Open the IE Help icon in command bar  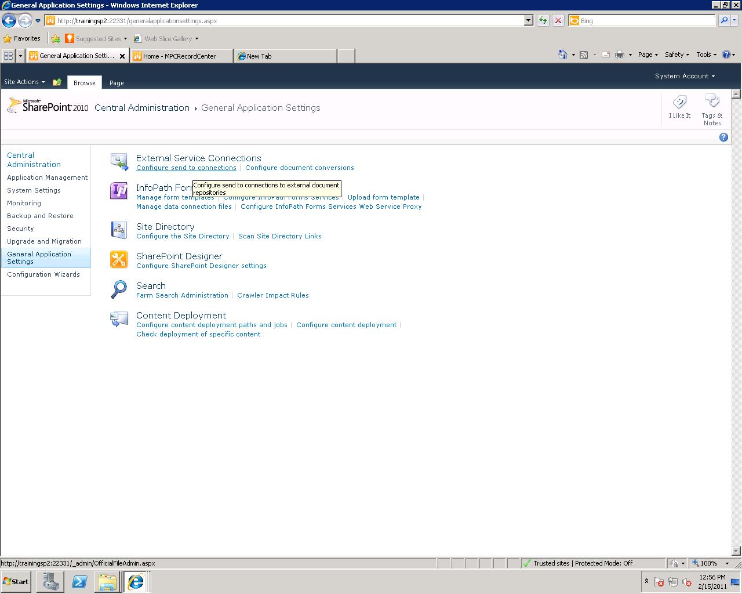(x=726, y=55)
